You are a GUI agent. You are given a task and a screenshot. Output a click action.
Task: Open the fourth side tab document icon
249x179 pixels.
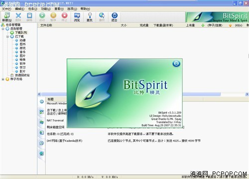click(41, 133)
